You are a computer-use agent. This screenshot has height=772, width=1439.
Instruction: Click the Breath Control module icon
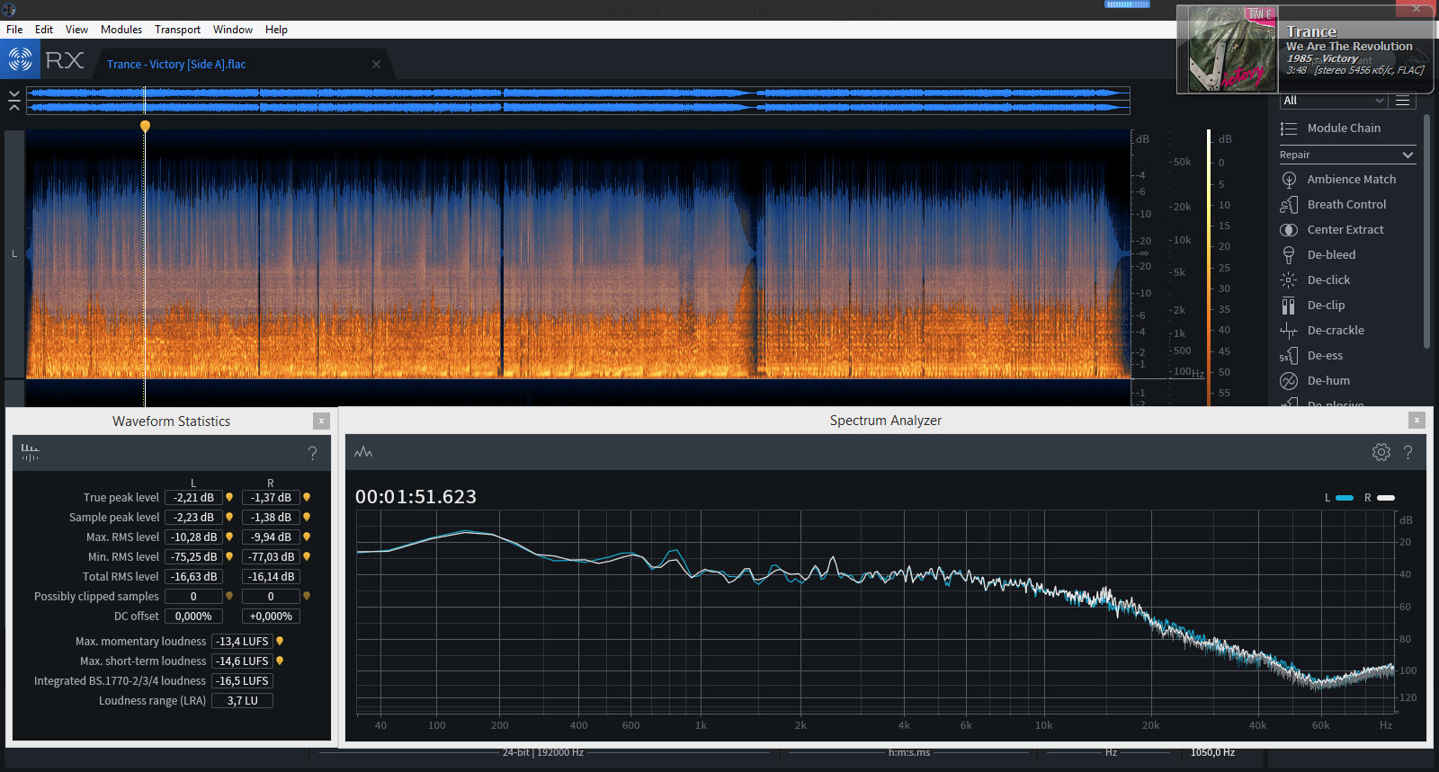pyautogui.click(x=1289, y=205)
